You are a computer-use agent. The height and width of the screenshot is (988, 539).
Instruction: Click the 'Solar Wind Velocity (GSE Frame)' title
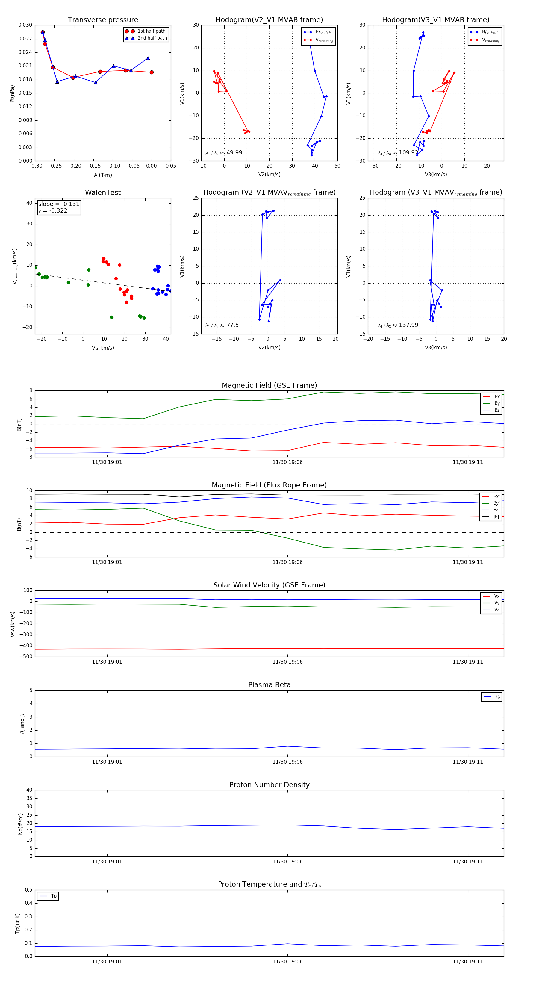click(x=269, y=585)
